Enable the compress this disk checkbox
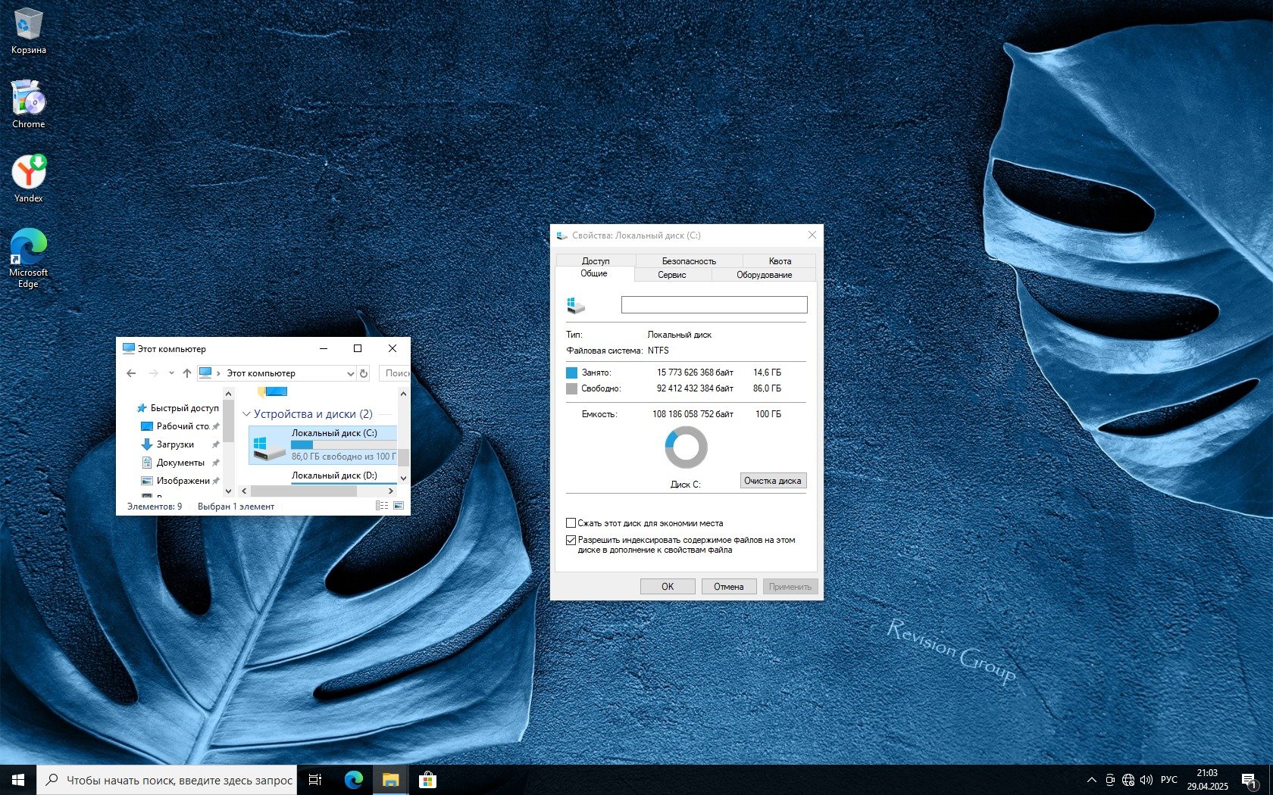 pos(571,523)
